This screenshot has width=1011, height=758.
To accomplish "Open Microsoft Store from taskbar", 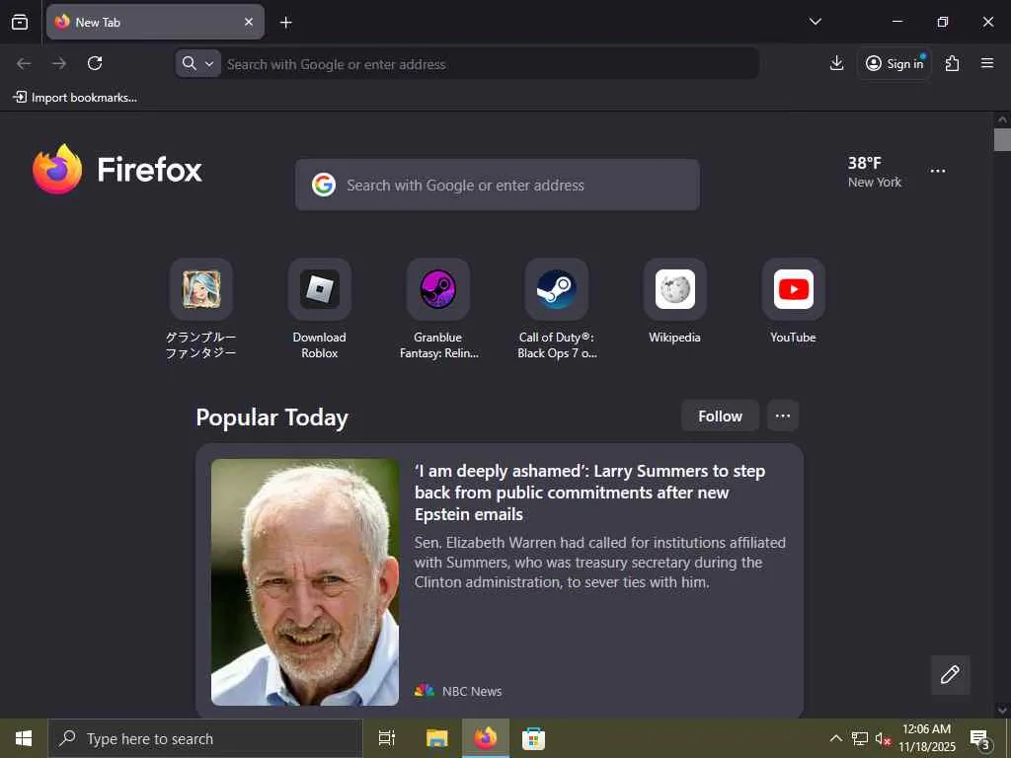I will [533, 738].
